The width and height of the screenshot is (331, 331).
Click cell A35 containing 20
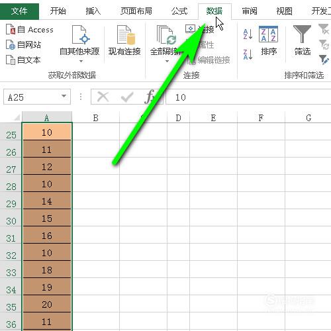click(47, 304)
